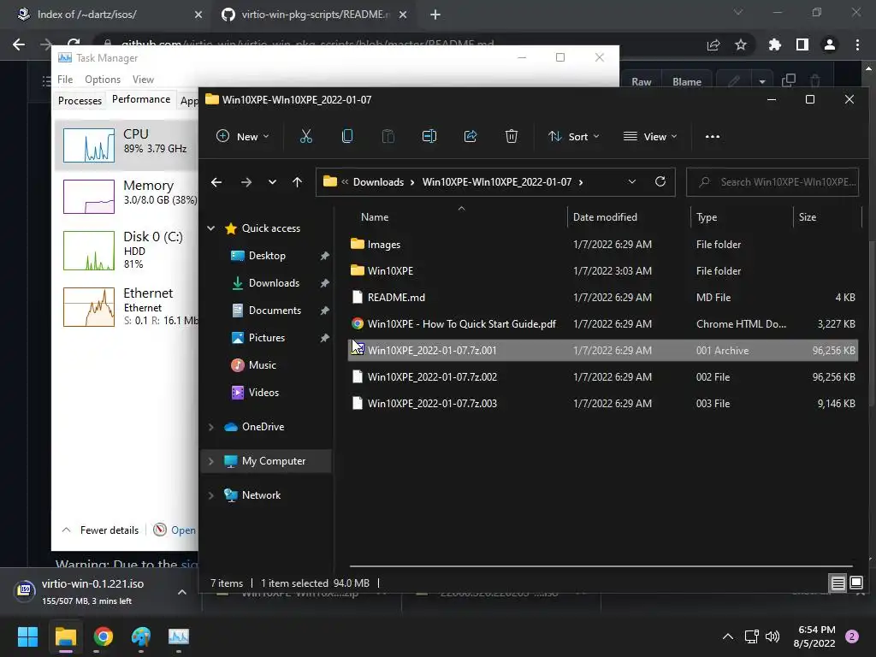The image size is (876, 657).
Task: Open recent locations dropdown arrow
Action: point(272,182)
